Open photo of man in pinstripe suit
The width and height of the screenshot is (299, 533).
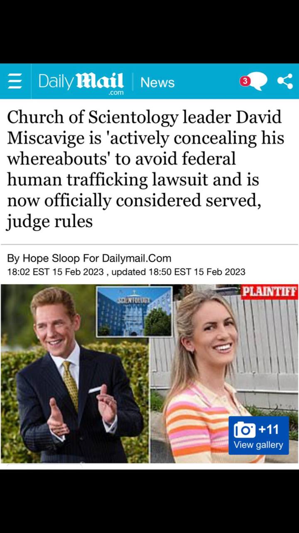coord(75,374)
